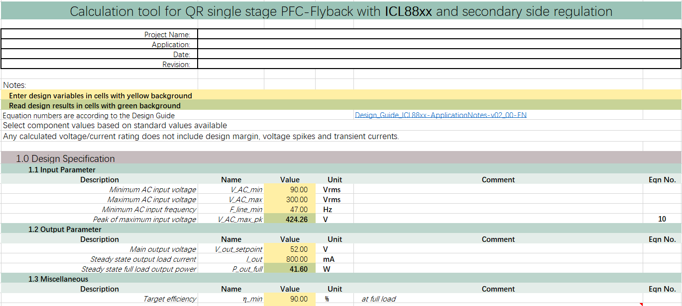Click the equation number 10 cell
This screenshot has height=306, width=682.
(x=662, y=220)
